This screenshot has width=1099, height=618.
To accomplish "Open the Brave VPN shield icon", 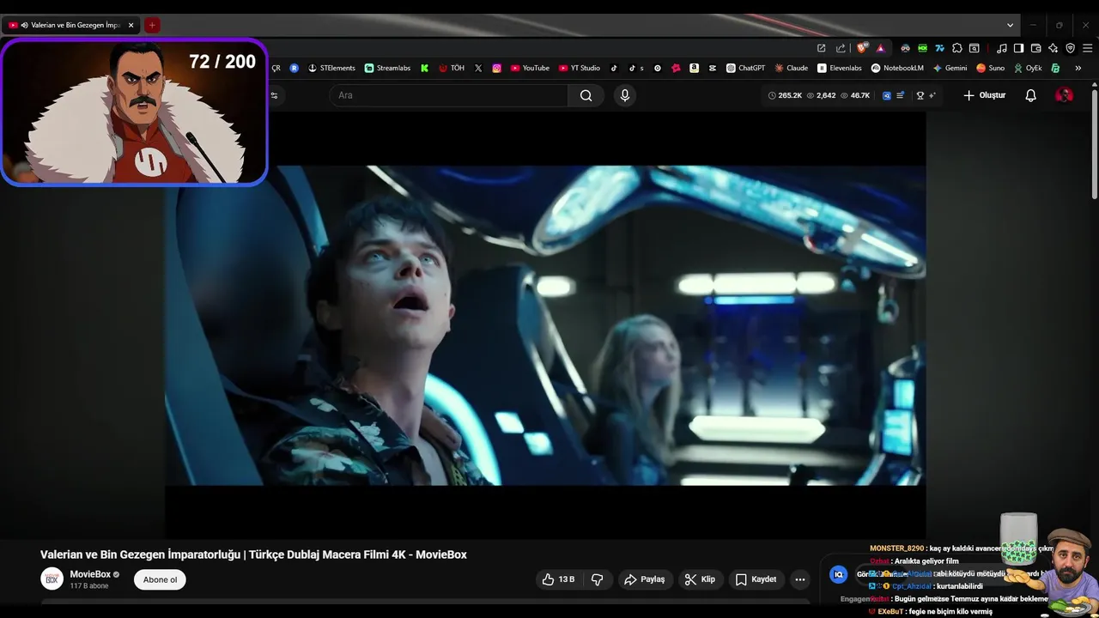I will (1070, 48).
